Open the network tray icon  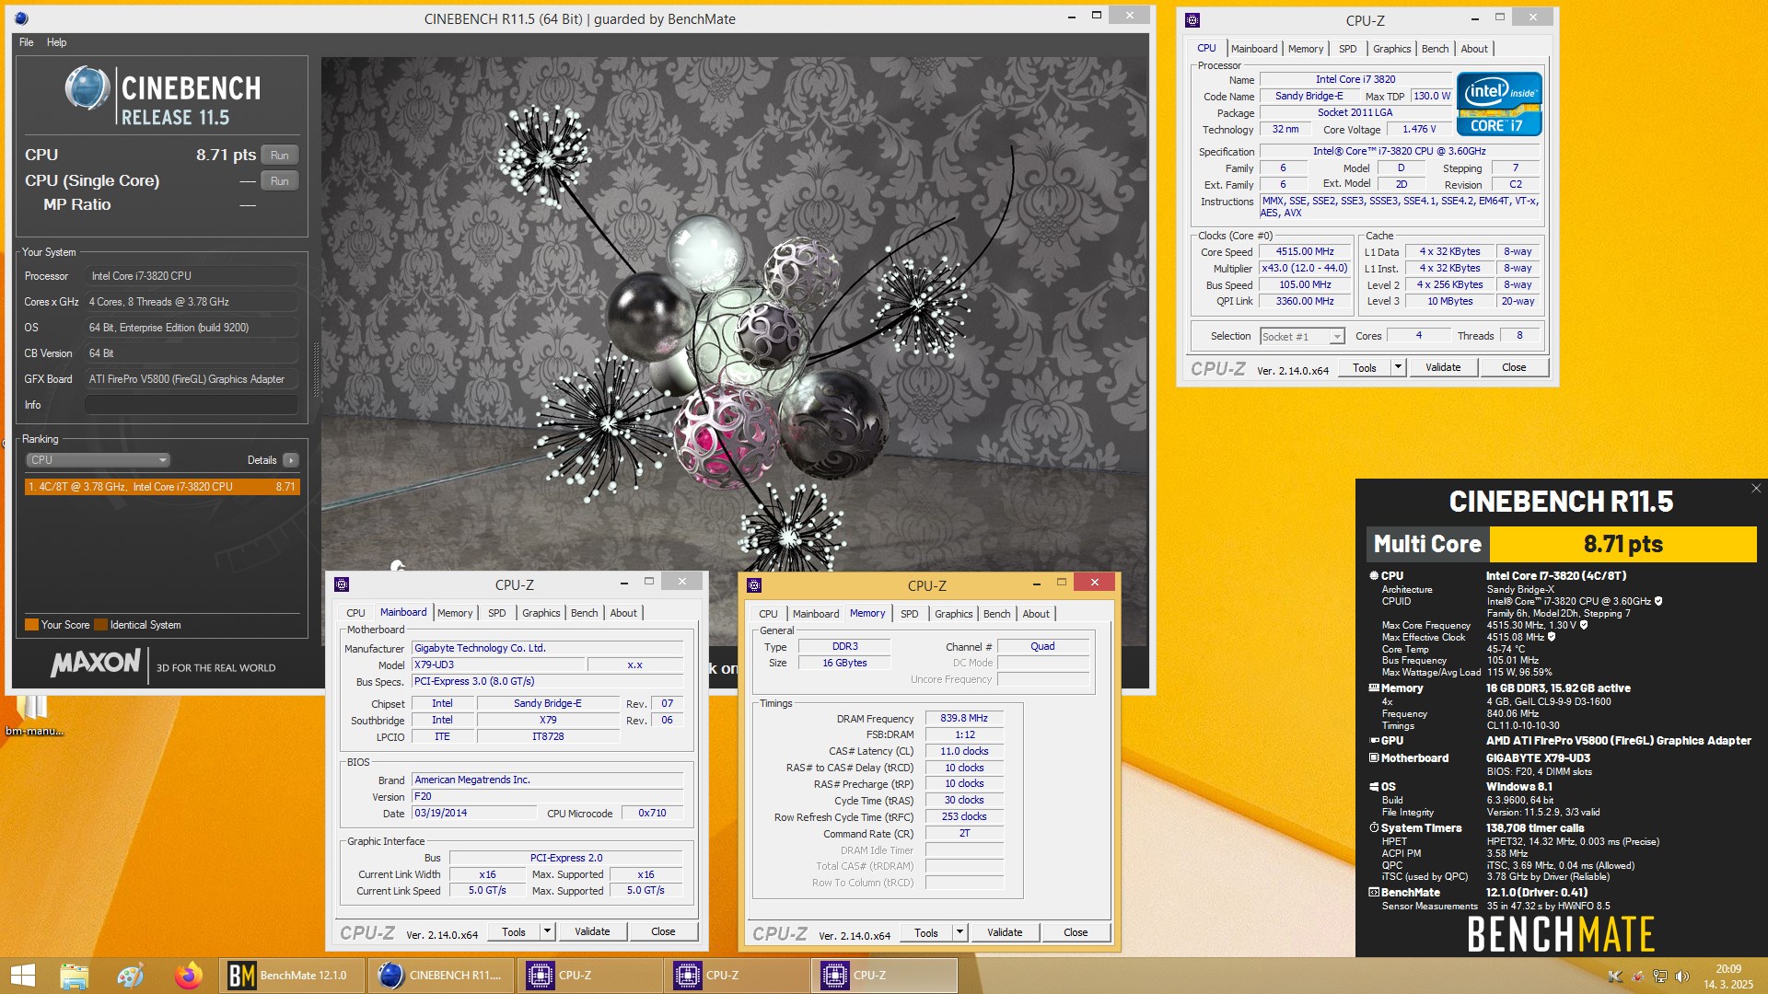pyautogui.click(x=1660, y=977)
